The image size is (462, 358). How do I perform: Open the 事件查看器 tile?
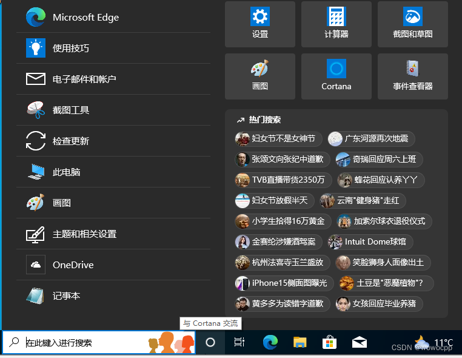click(412, 76)
